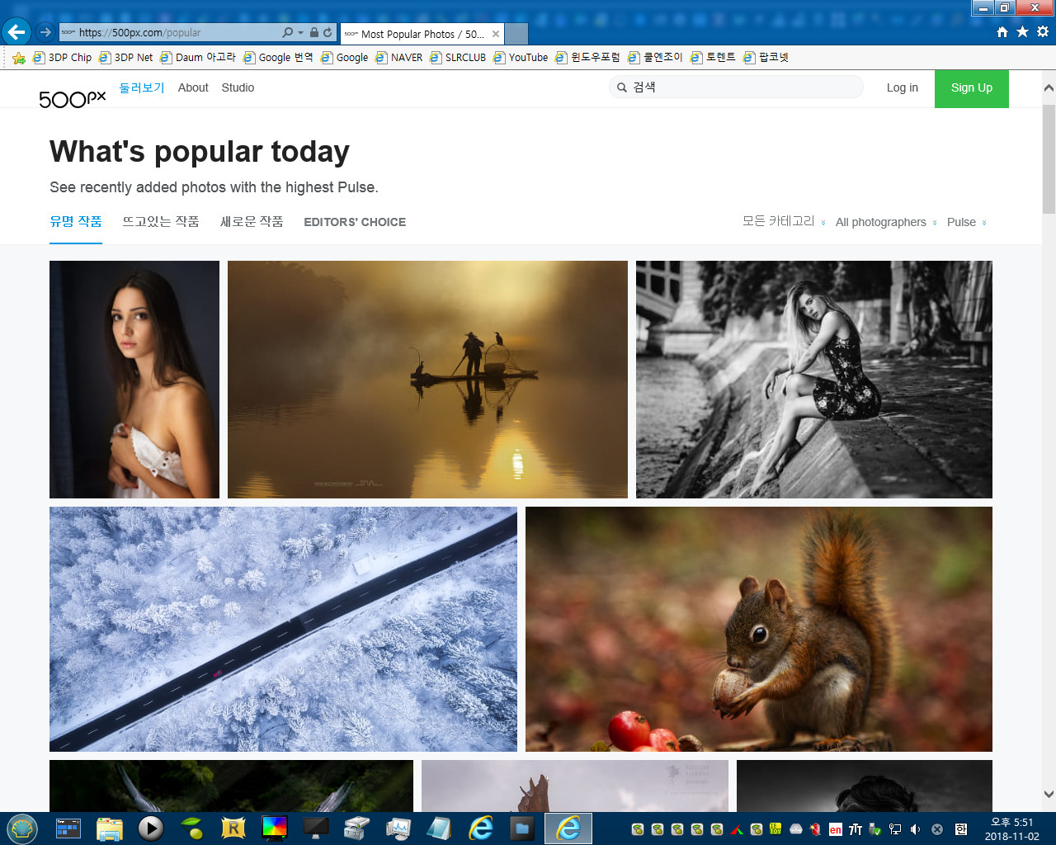Click the green Sign Up button
The height and width of the screenshot is (845, 1056).
pos(972,88)
